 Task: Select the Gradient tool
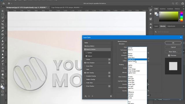click(x=3, y=51)
